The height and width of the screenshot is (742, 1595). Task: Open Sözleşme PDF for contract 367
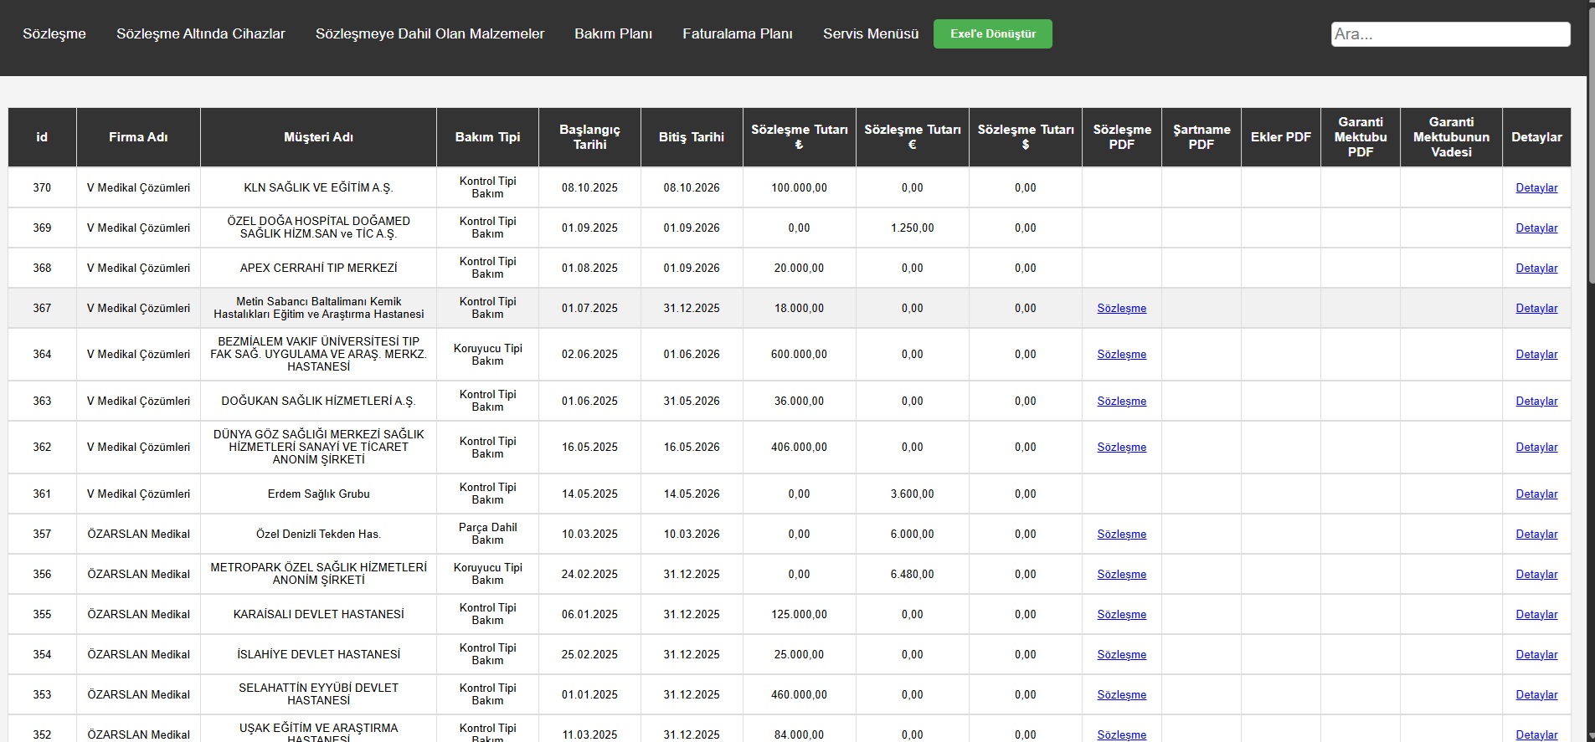tap(1121, 309)
